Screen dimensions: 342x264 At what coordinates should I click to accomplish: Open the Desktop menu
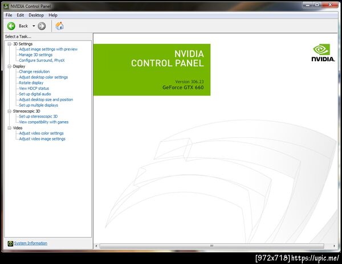pos(36,15)
